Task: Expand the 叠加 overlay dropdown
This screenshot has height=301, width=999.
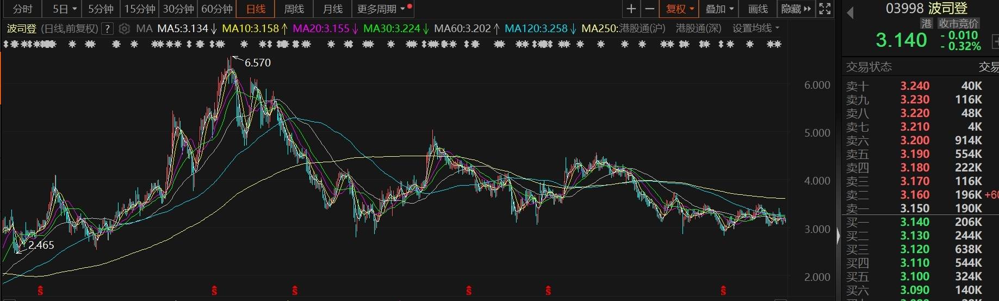Action: (719, 9)
